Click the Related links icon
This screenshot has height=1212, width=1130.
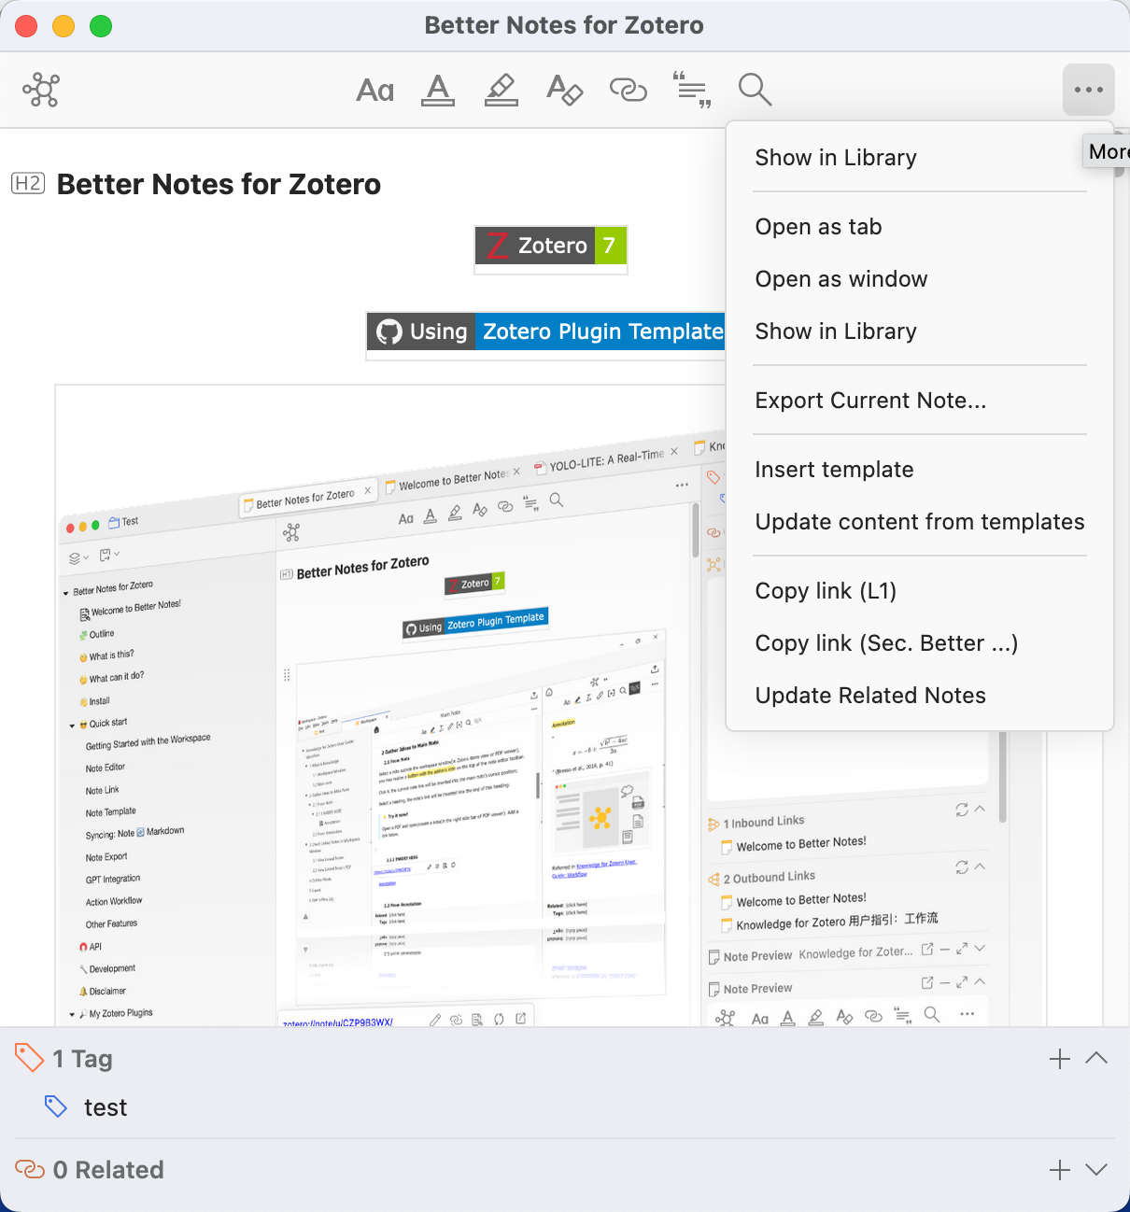click(x=30, y=1169)
